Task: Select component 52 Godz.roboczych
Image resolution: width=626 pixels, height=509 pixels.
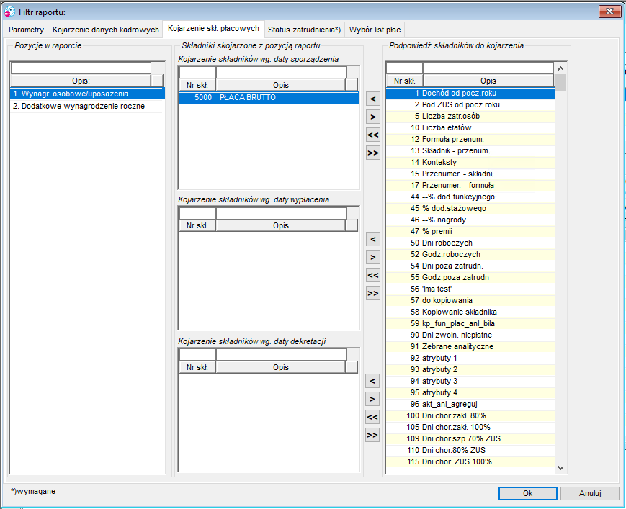Action: coord(470,255)
